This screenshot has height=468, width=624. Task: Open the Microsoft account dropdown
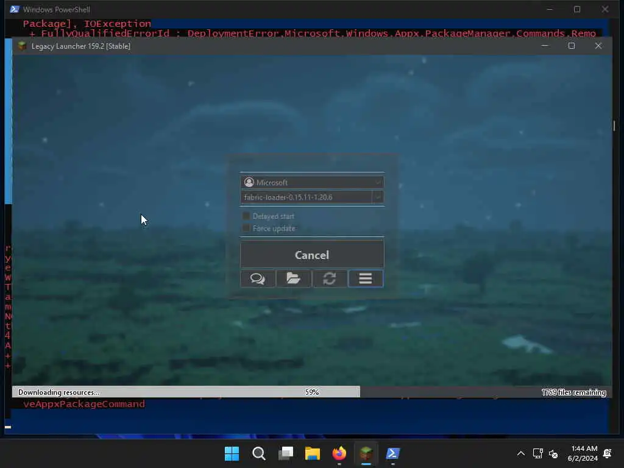point(312,182)
